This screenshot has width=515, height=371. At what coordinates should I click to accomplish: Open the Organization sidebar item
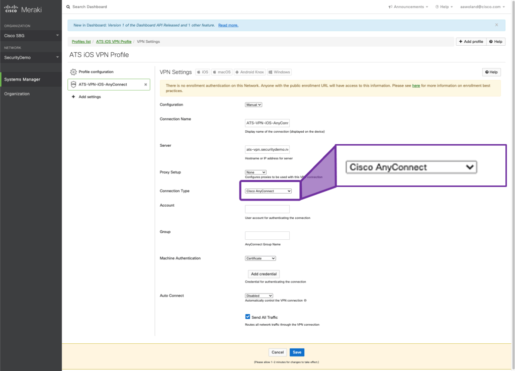tap(17, 94)
